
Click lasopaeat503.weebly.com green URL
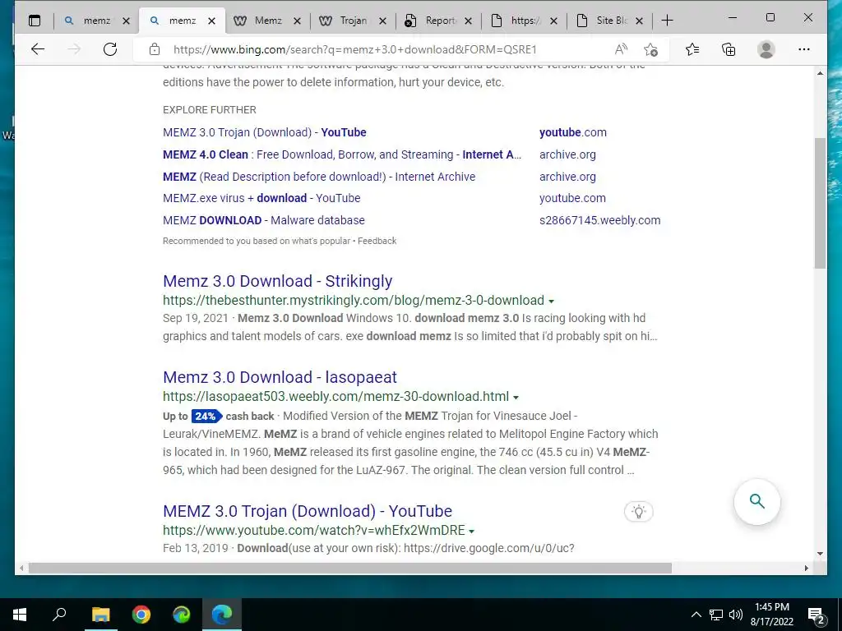click(335, 397)
